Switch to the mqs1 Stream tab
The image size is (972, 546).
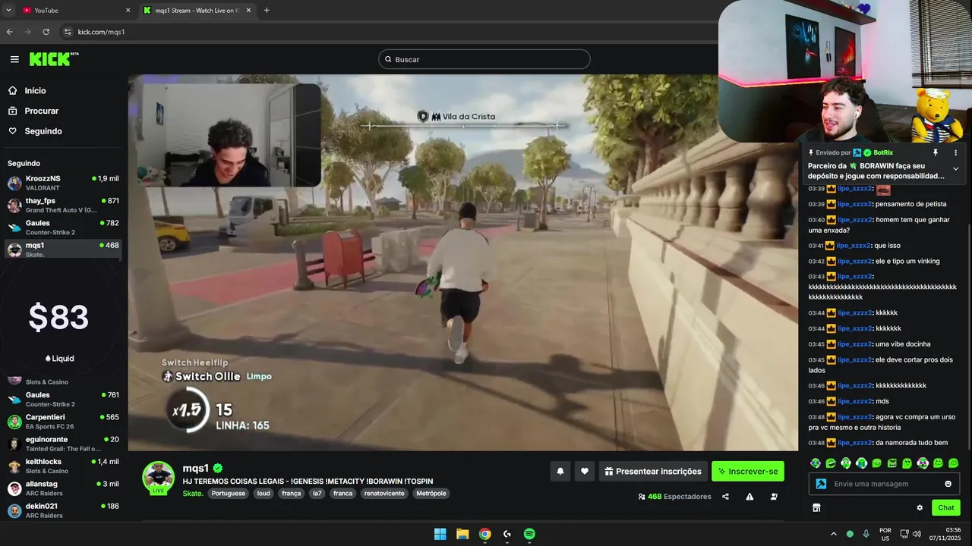pos(196,10)
